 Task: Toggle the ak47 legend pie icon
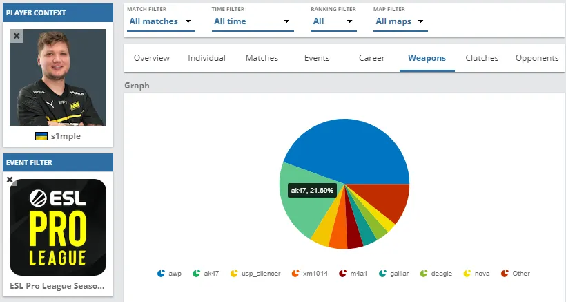[196, 274]
